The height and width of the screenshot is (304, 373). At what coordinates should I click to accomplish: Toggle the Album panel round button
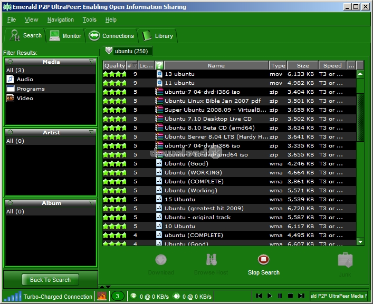10,203
